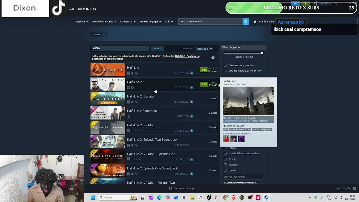Click the Buscar más idiomas field
The height and width of the screenshot is (202, 359).
243,177
